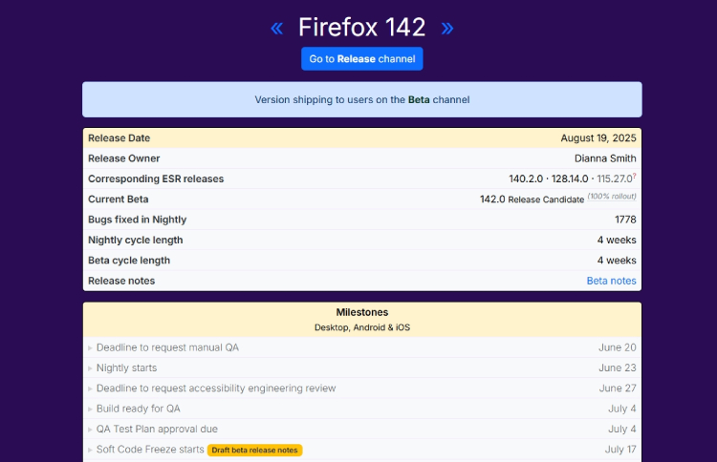This screenshot has height=462, width=717.
Task: Click Desktop, Android & iOS subtitle
Action: click(x=362, y=327)
